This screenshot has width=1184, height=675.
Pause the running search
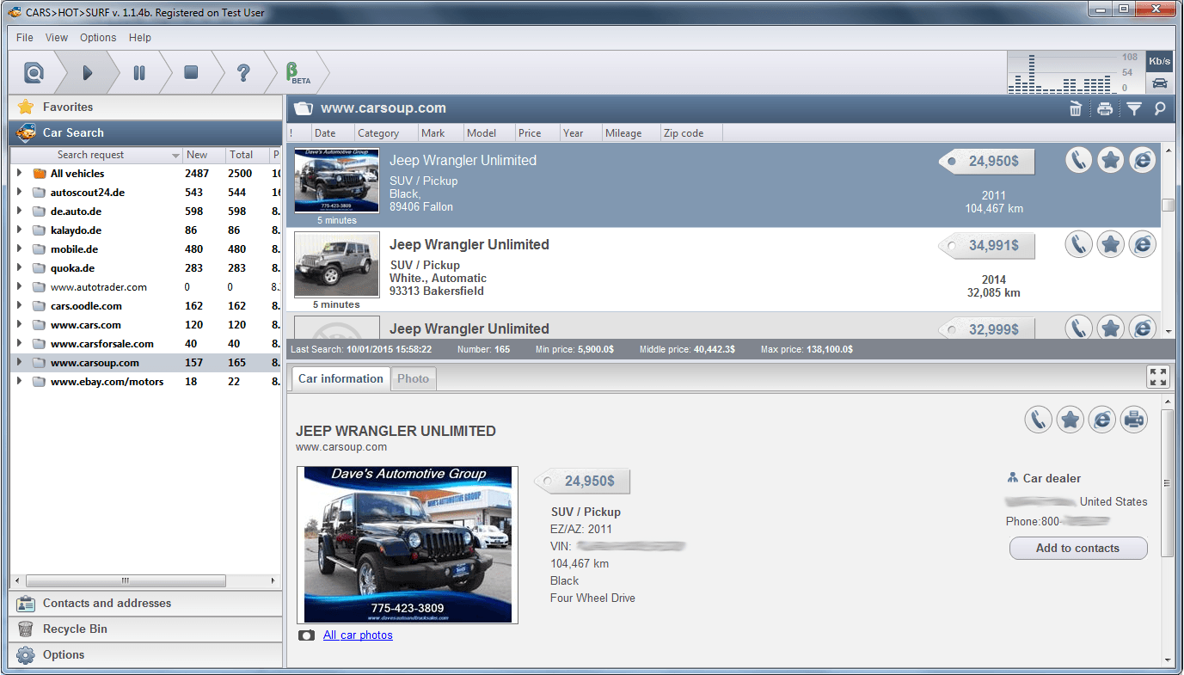coord(139,73)
